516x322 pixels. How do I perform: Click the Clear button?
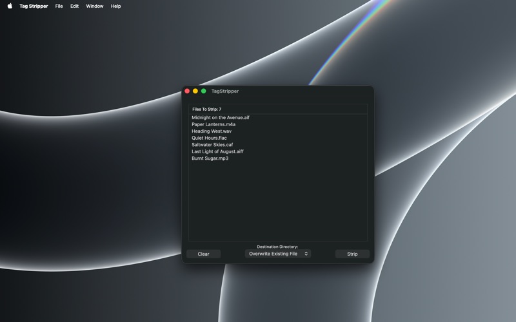(203, 254)
